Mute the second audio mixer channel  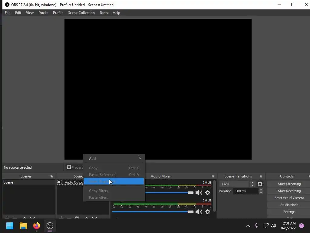[x=199, y=212]
